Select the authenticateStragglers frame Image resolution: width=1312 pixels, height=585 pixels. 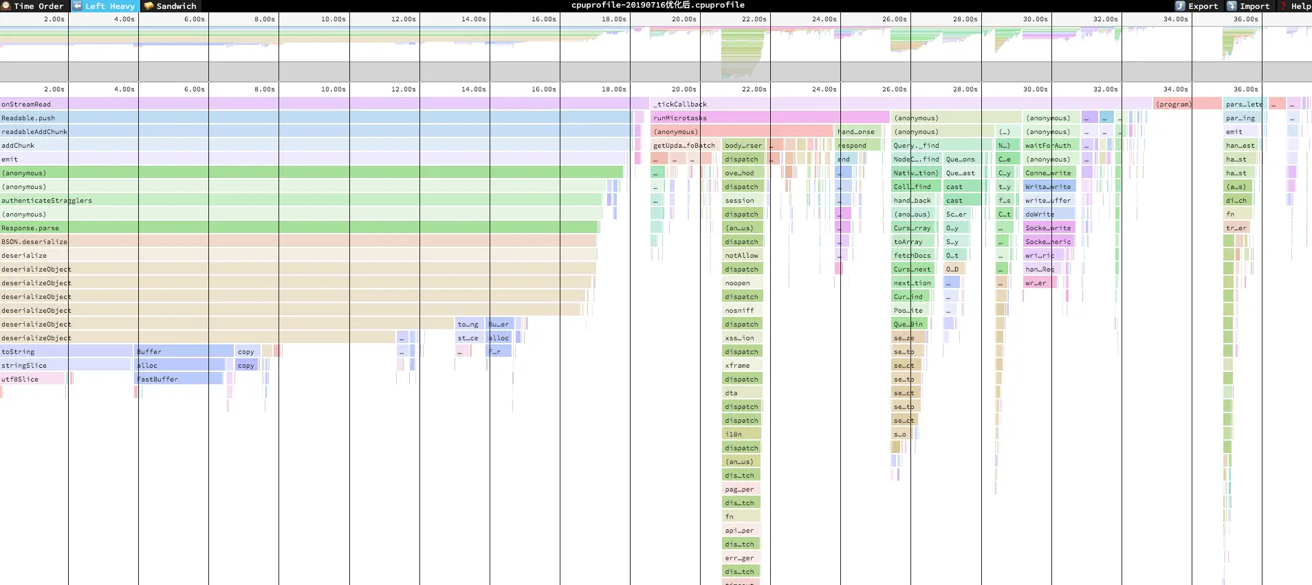pos(301,200)
